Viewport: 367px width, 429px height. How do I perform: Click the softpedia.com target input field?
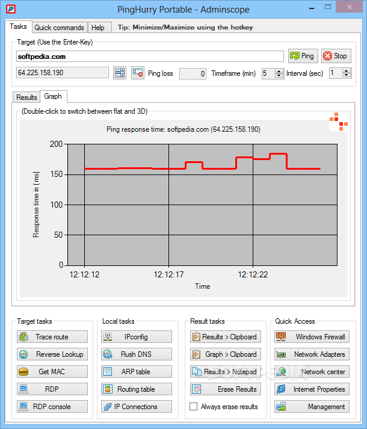(150, 57)
